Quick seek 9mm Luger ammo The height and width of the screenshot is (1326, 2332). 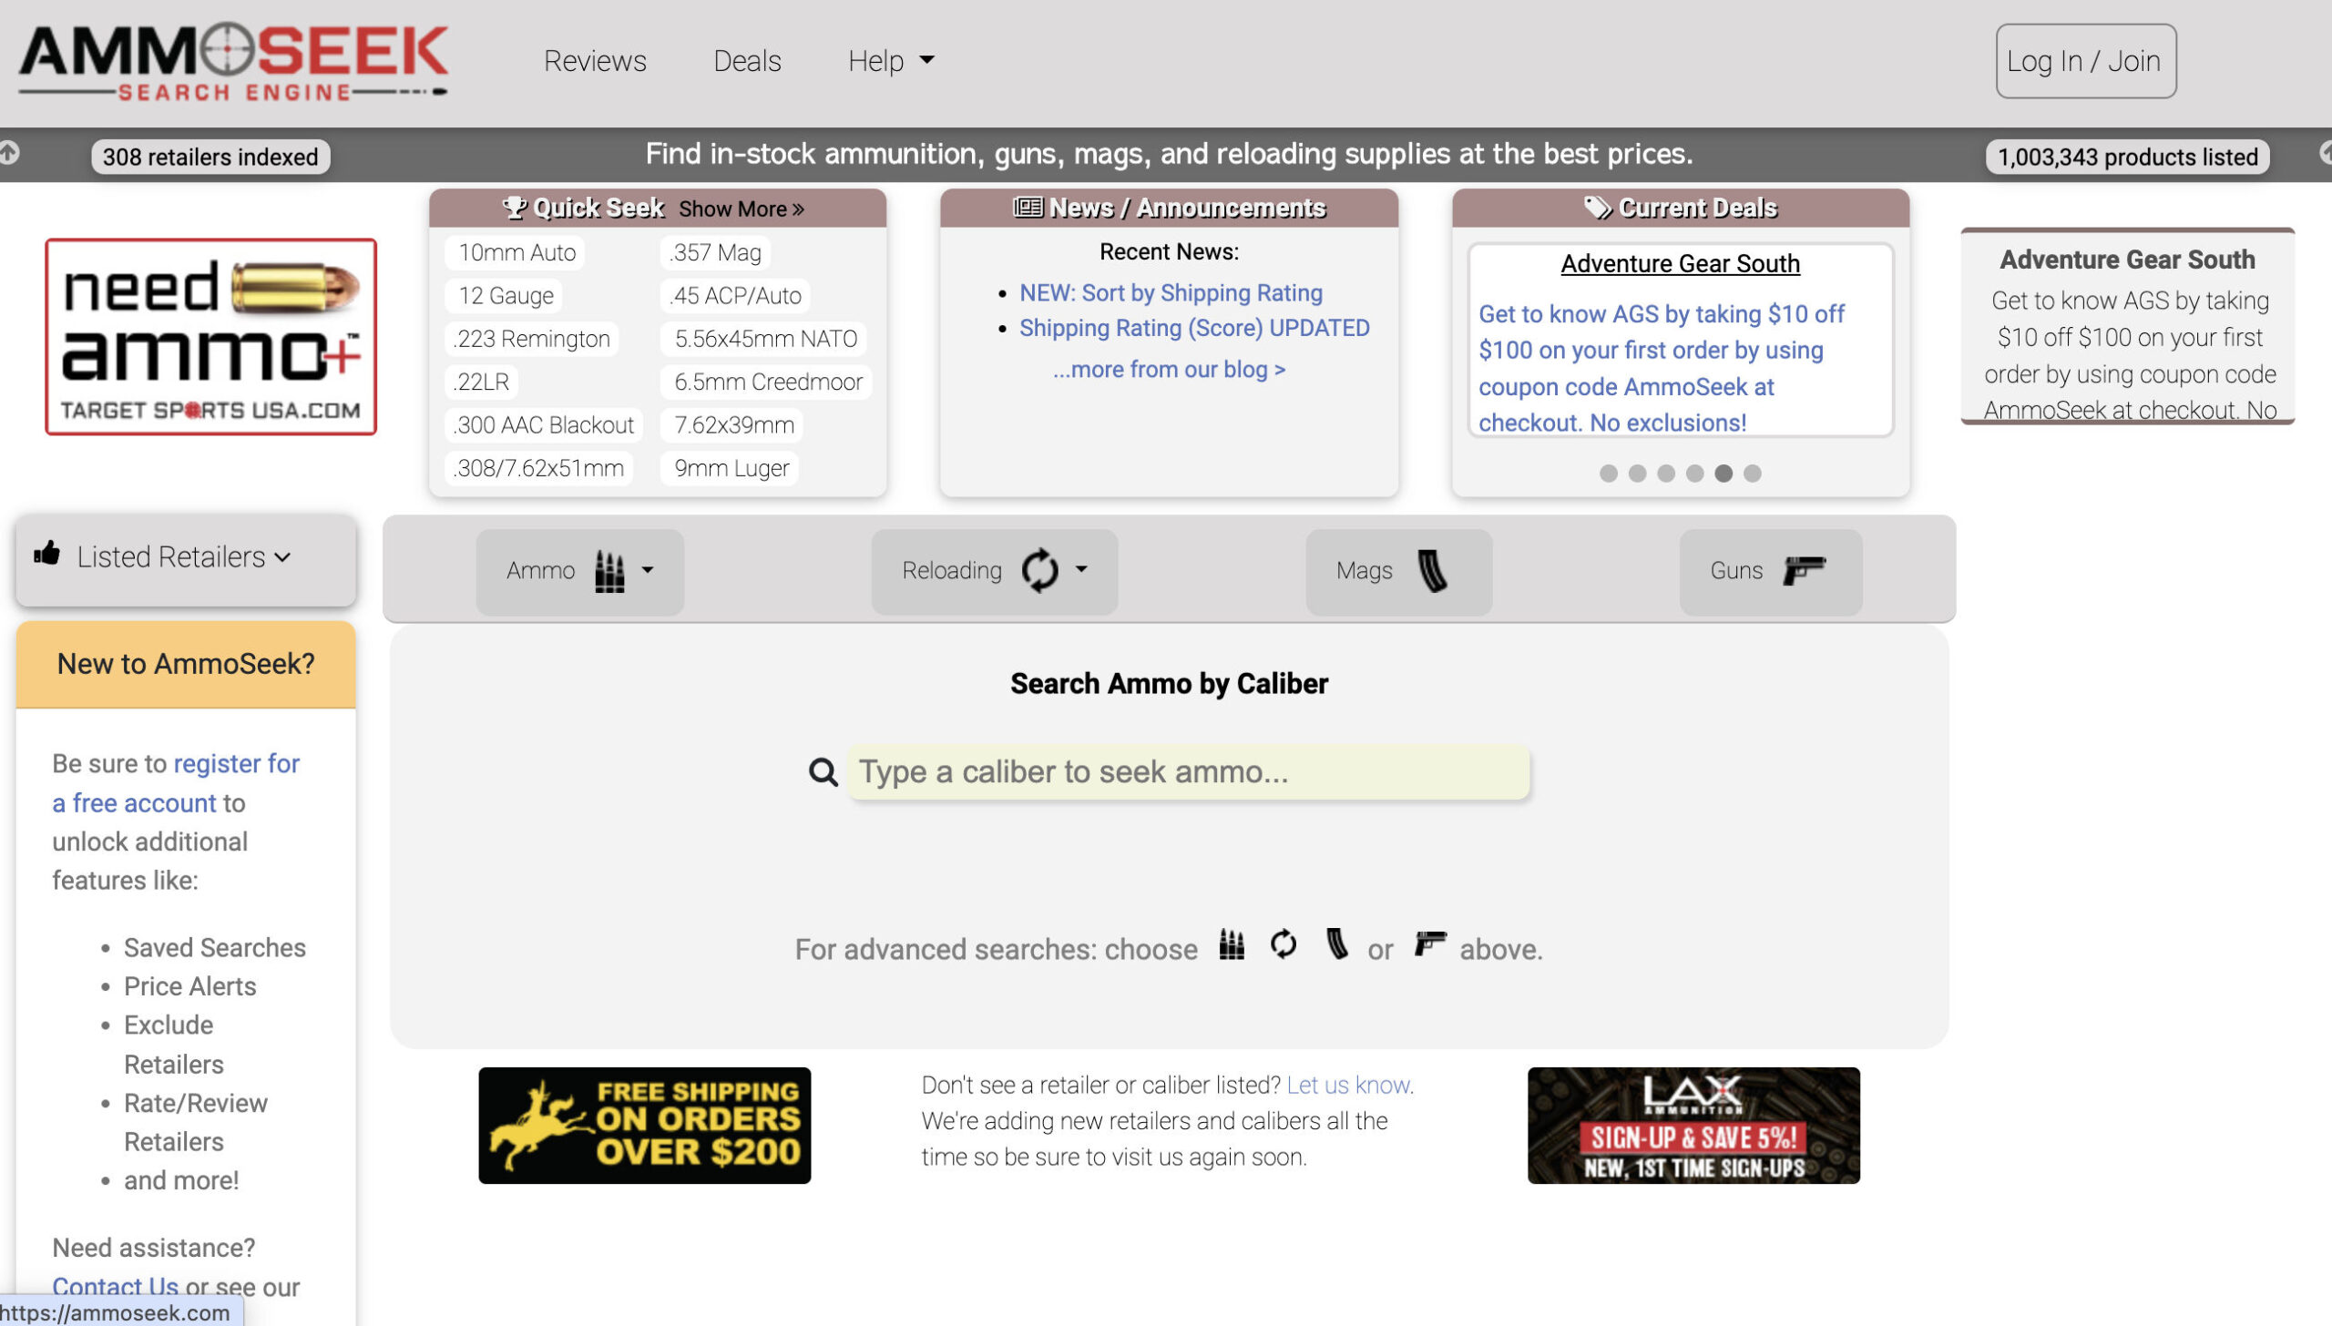click(731, 468)
